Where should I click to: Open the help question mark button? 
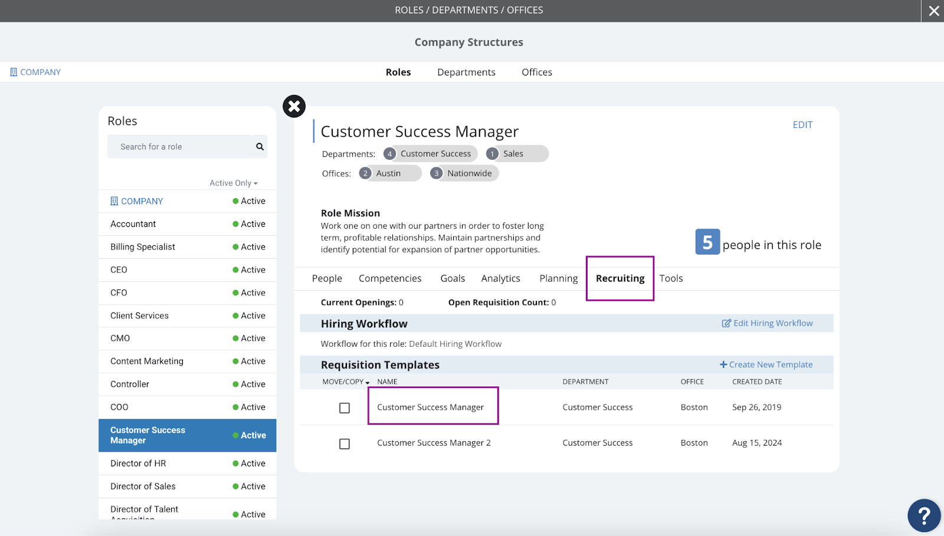coord(924,515)
